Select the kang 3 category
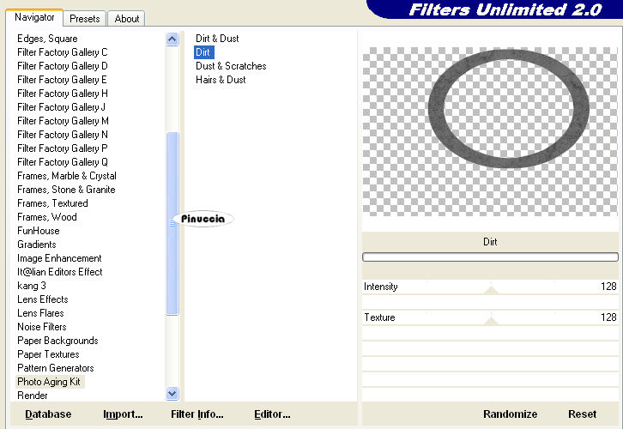 click(x=32, y=286)
